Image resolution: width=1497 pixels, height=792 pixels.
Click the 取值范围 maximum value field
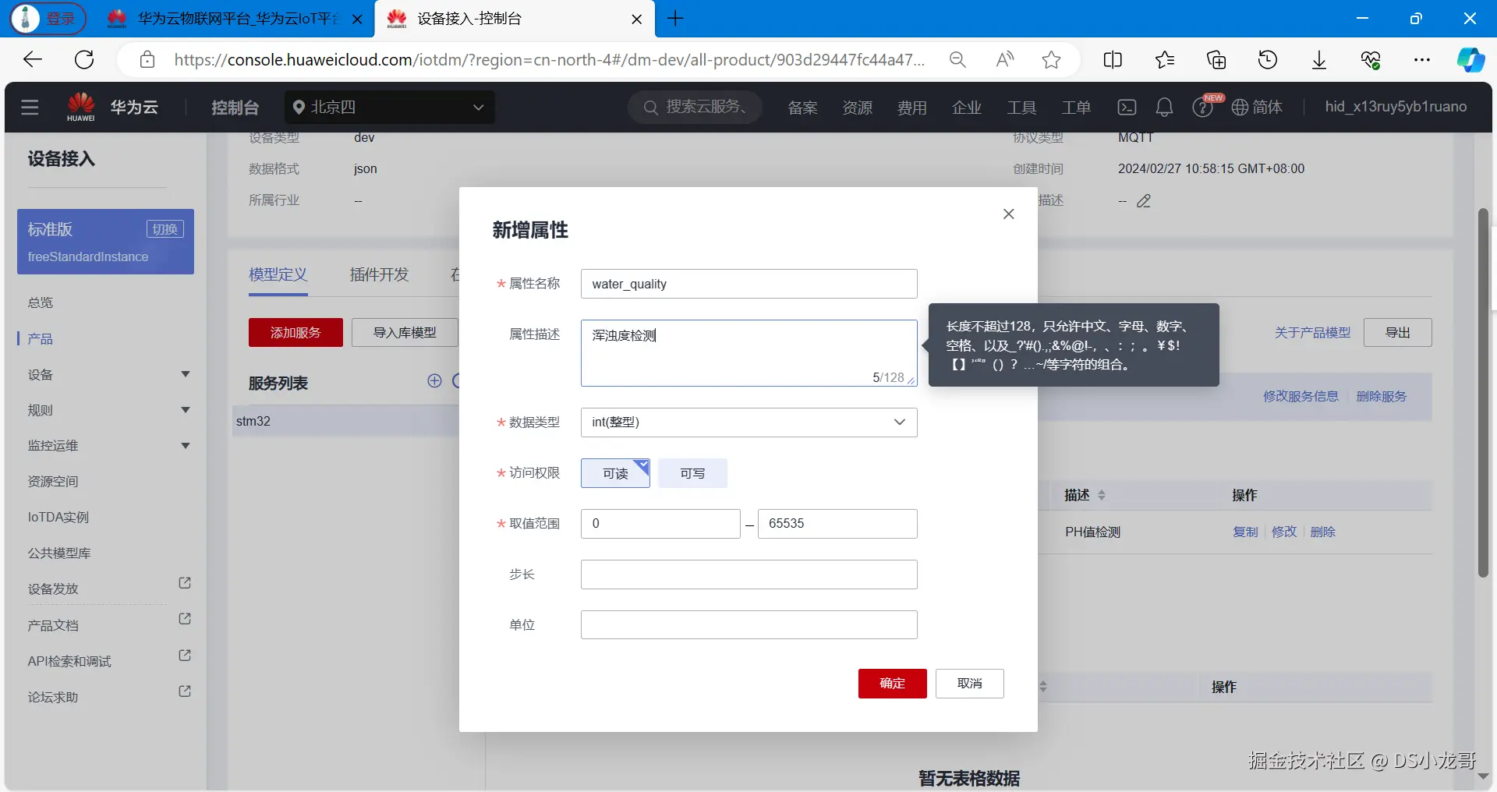837,524
